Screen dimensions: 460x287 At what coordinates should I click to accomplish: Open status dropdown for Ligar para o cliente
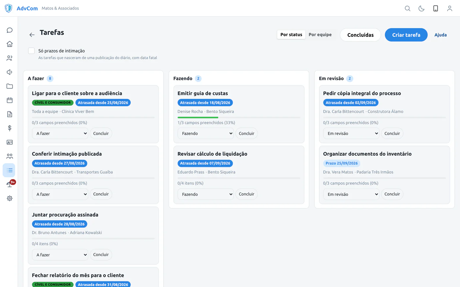(x=60, y=133)
